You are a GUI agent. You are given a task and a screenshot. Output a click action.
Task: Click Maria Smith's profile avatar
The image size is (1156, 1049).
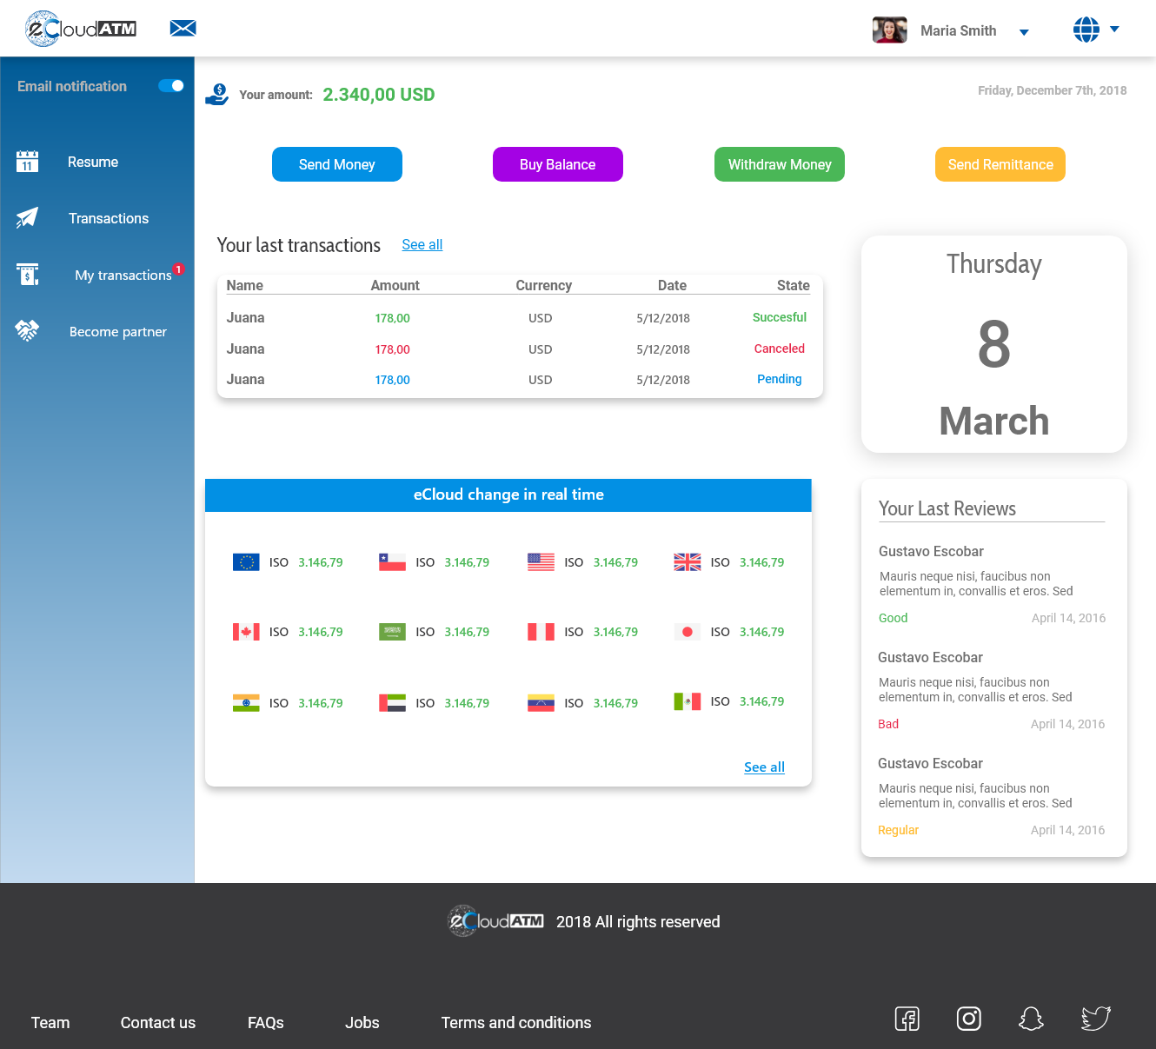(x=889, y=30)
